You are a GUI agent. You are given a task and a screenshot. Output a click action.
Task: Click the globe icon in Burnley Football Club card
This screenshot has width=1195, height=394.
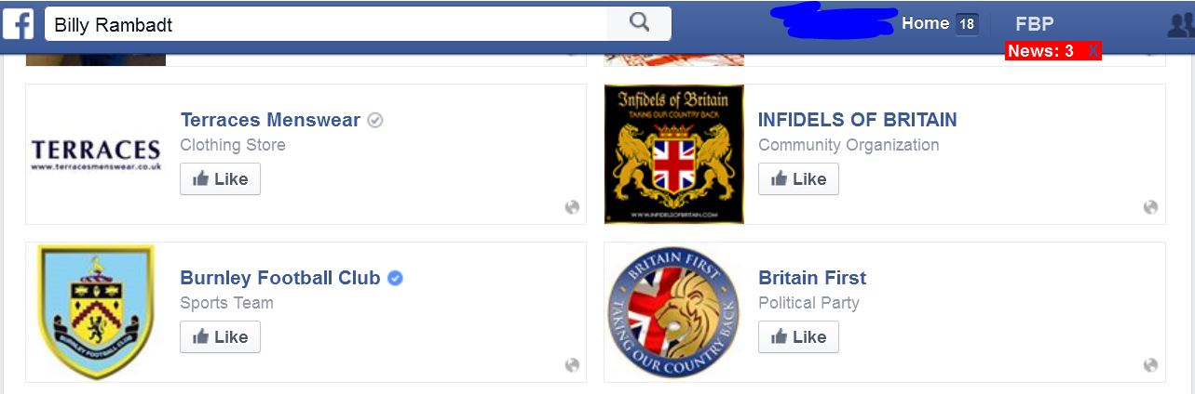pyautogui.click(x=573, y=365)
